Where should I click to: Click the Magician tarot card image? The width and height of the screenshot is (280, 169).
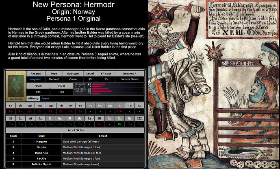click(16, 86)
